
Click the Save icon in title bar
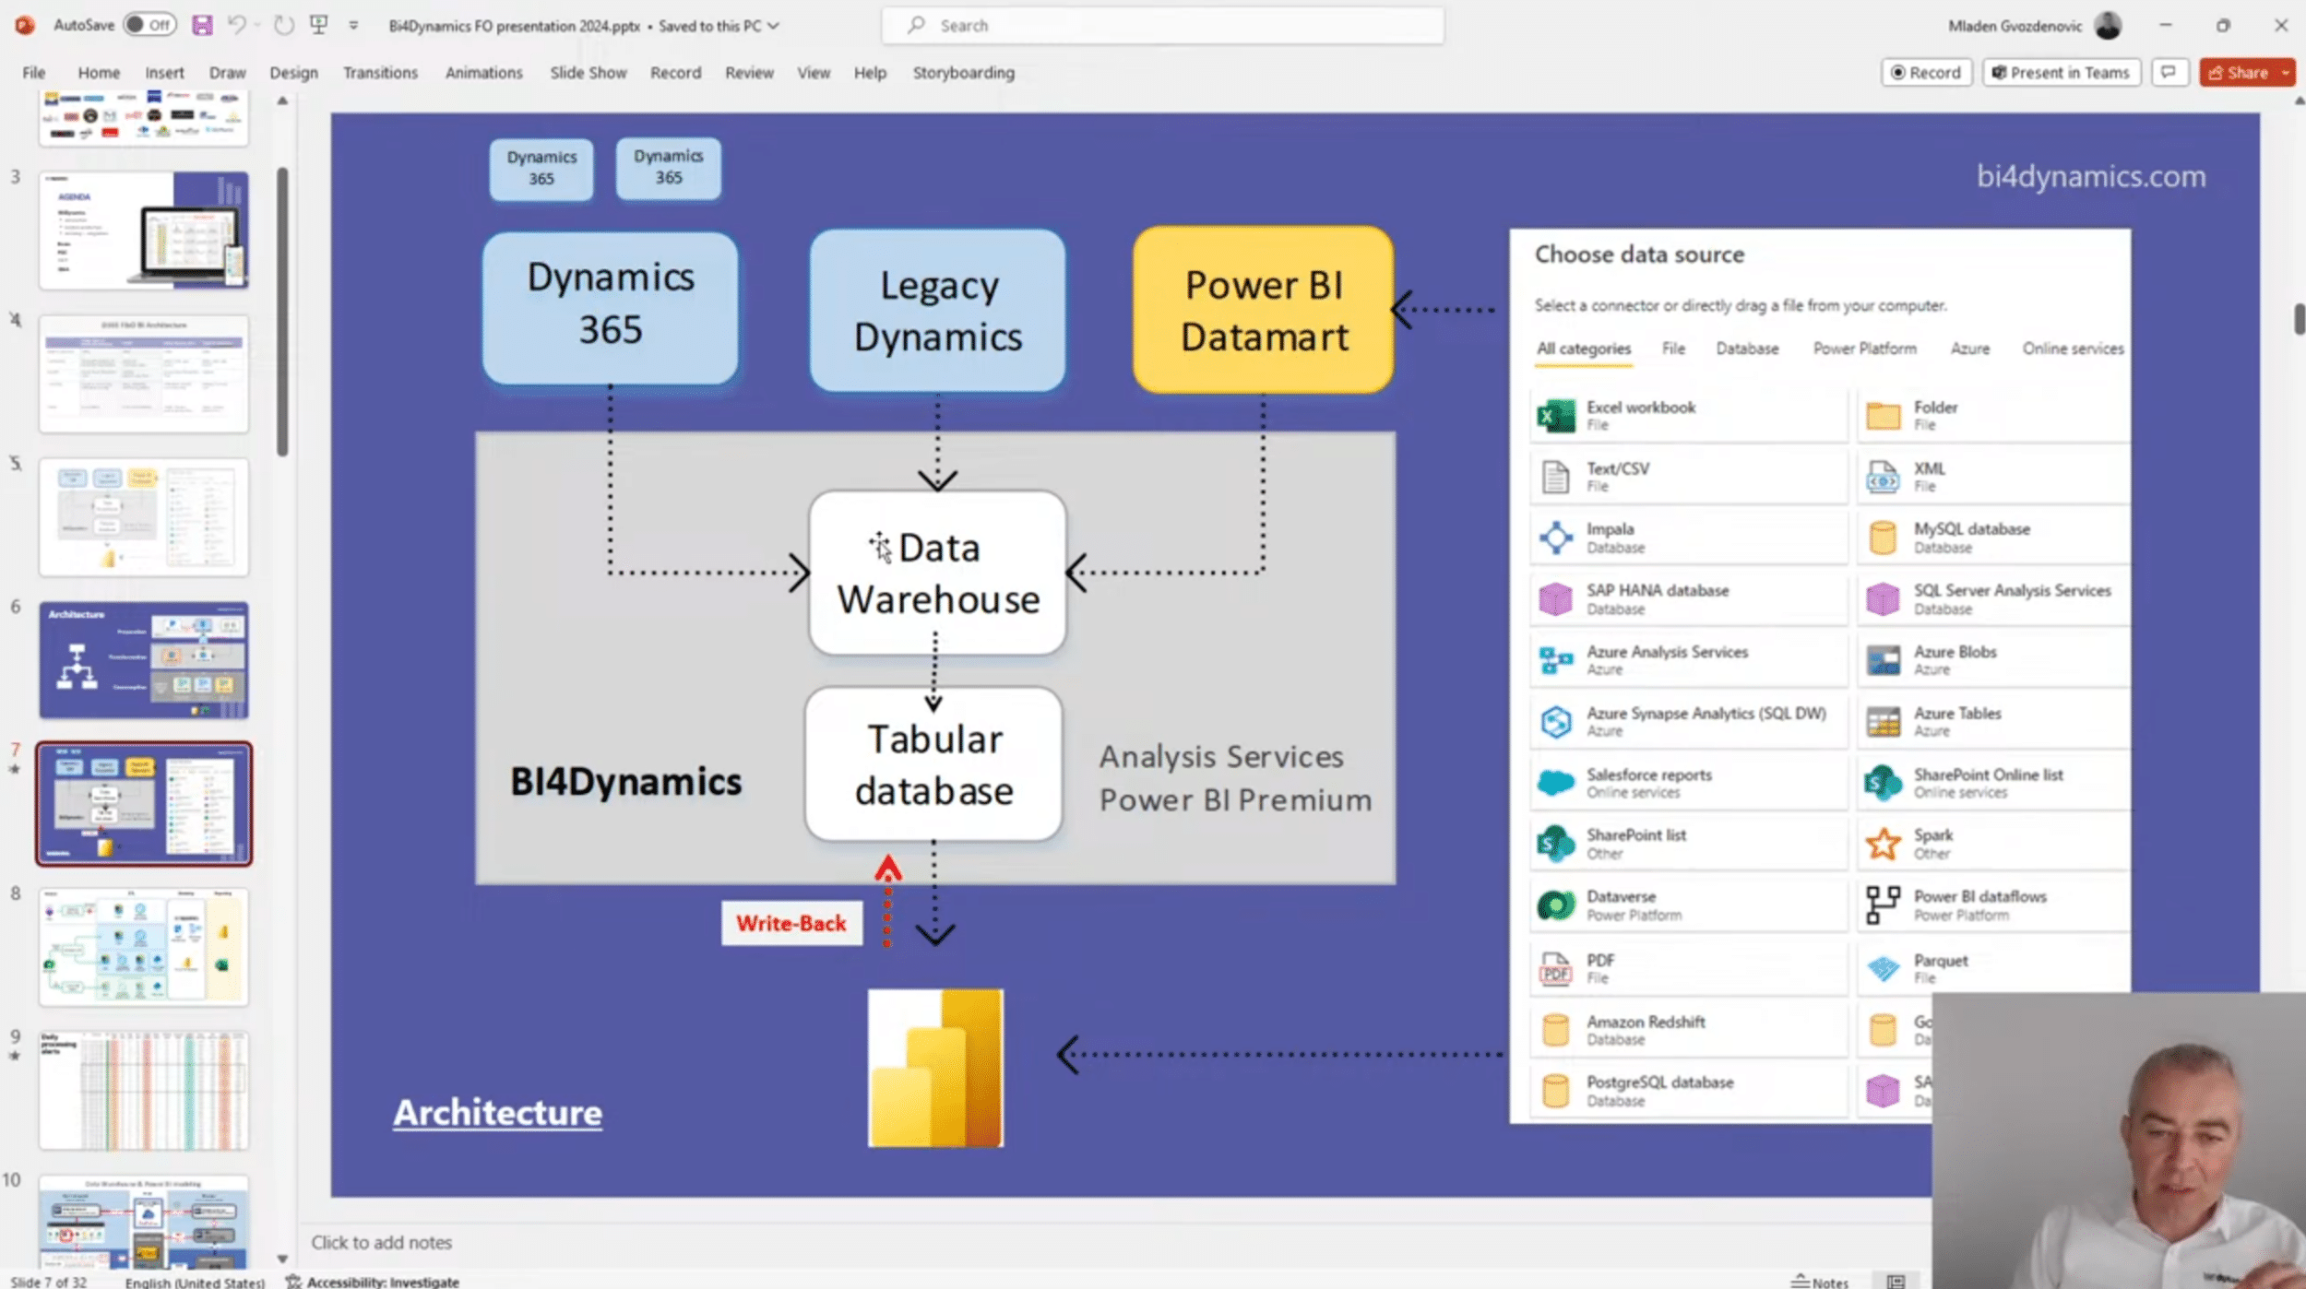tap(202, 25)
